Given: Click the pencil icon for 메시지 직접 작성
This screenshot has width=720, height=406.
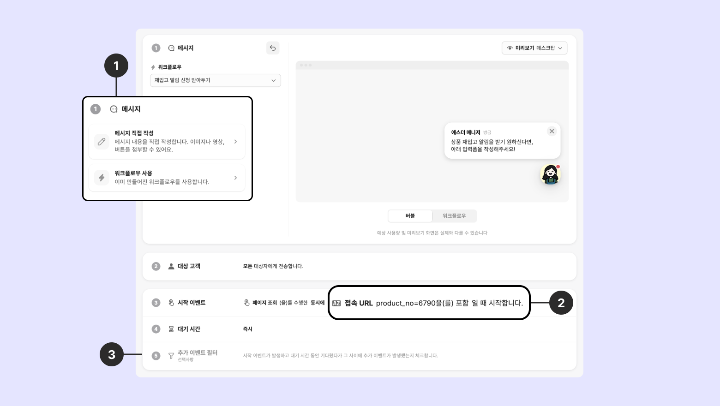Looking at the screenshot, I should 102,142.
